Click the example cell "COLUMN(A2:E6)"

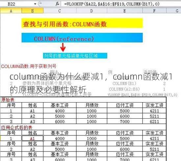124,89
